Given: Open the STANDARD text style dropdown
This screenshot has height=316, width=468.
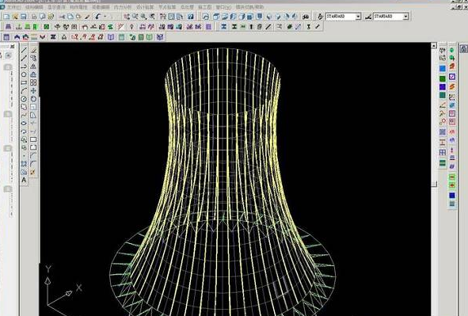Looking at the screenshot, I should coord(344,17).
